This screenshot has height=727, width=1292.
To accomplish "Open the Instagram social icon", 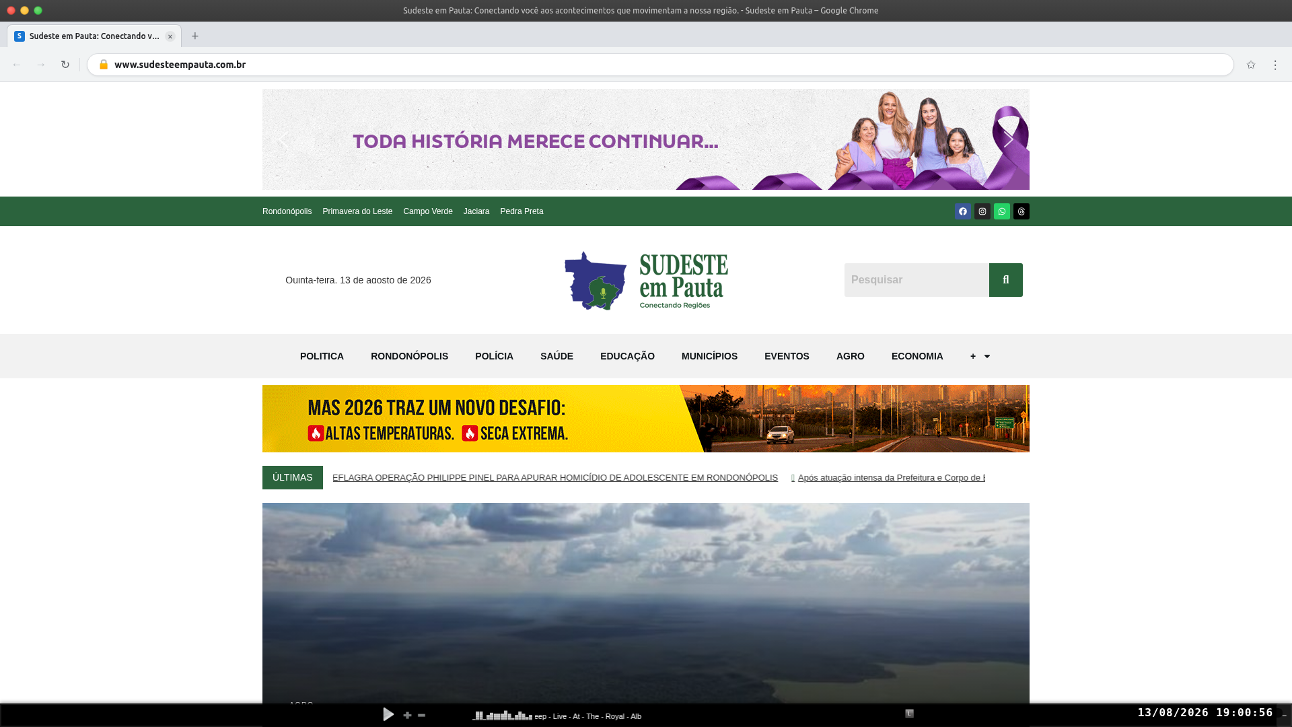I will (x=982, y=211).
